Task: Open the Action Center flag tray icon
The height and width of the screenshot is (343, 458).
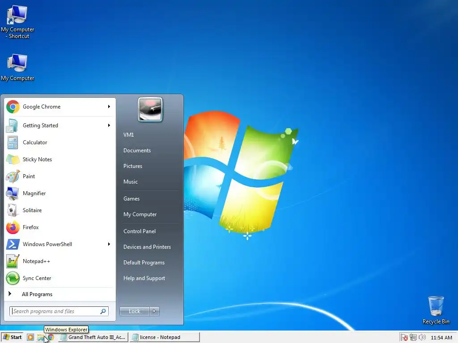Action: 404,338
